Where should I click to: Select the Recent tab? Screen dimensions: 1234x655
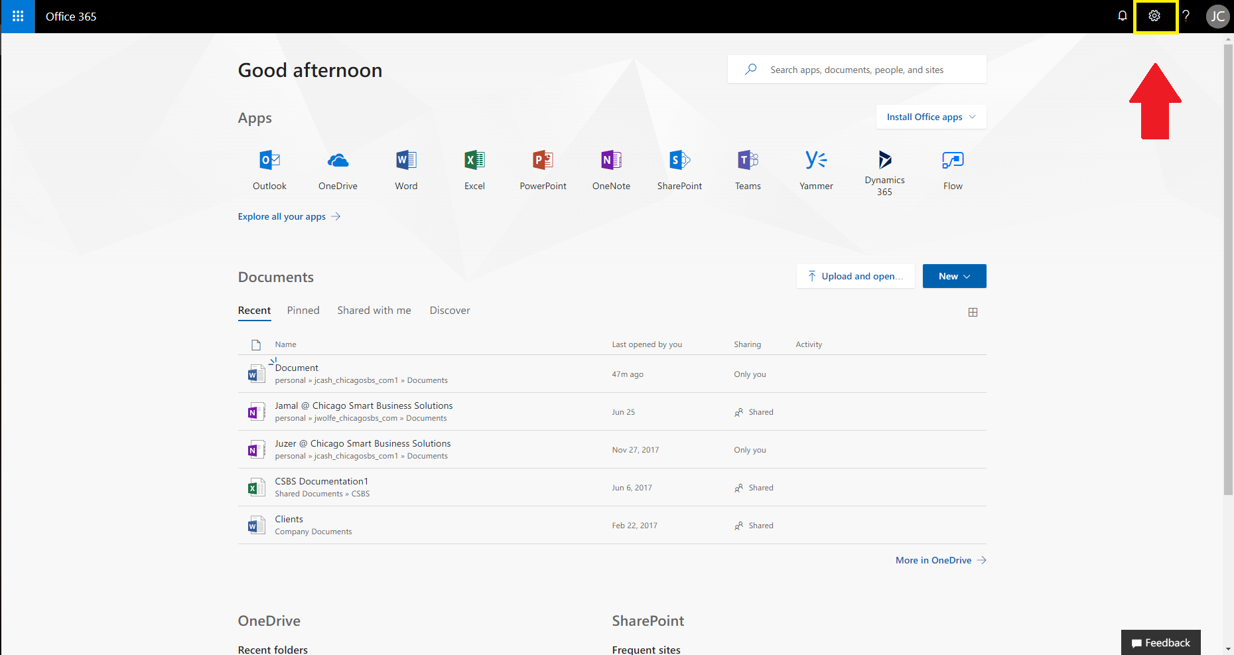[254, 311]
